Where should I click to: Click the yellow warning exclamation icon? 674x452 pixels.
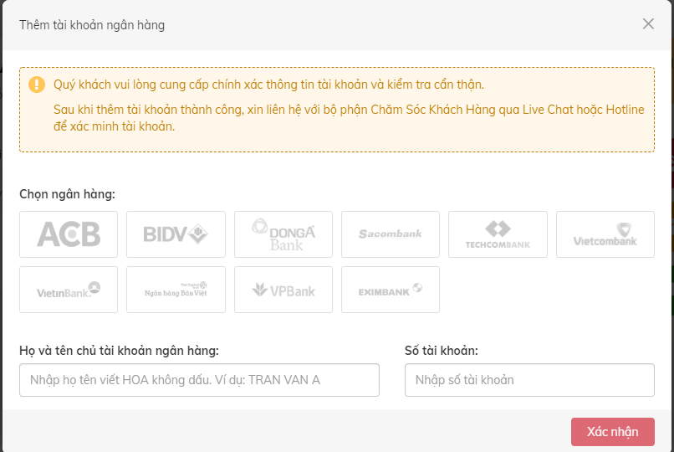pyautogui.click(x=37, y=85)
